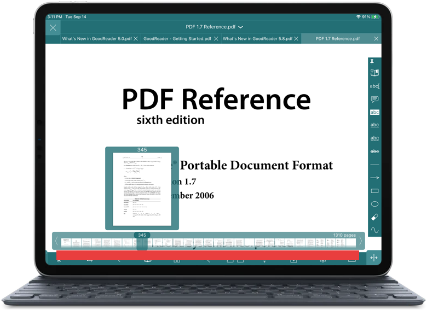Viewport: 427px width, 310px height.
Task: Close the PDF 1.7 Reference.pdf tab
Action: [376, 39]
